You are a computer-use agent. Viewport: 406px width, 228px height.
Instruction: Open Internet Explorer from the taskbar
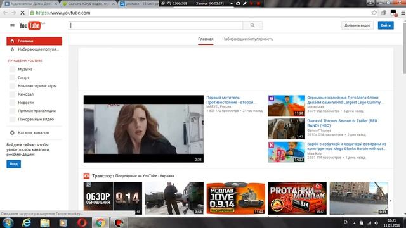click(27, 222)
